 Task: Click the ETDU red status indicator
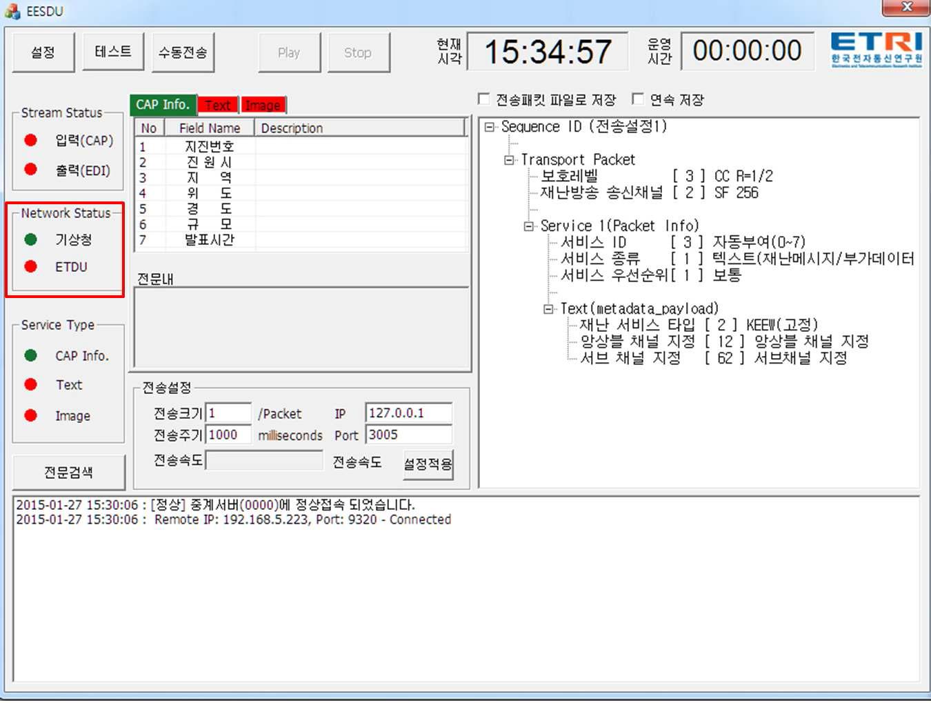[x=30, y=266]
